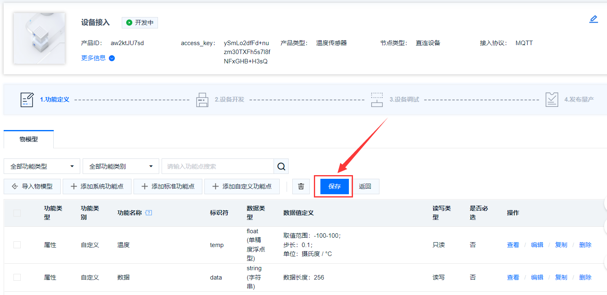
Task: Switch to the 物模型 tab
Action: [x=28, y=139]
